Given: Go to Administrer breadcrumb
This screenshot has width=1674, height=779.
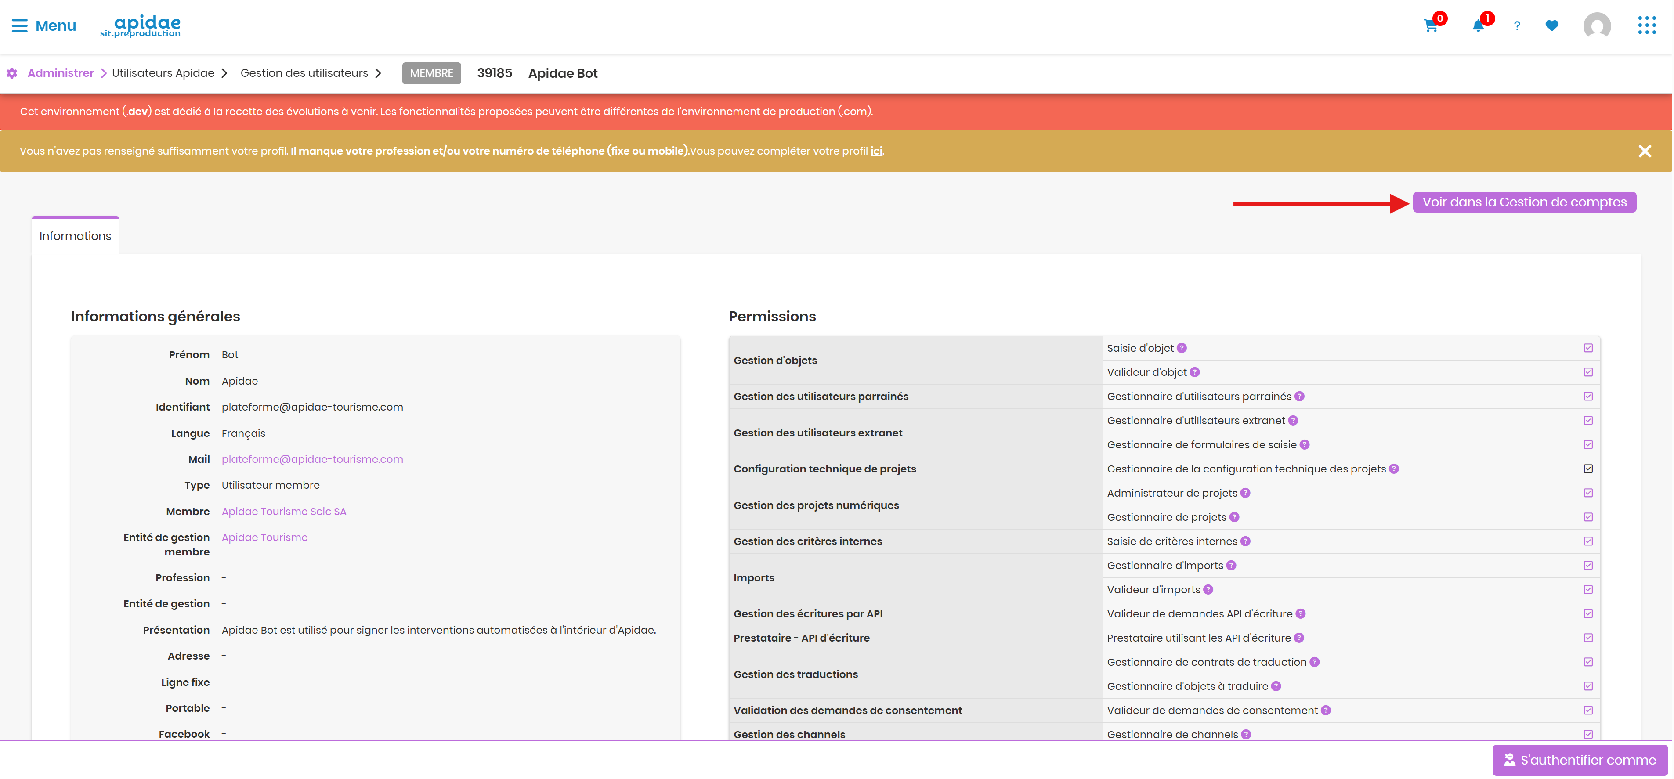Looking at the screenshot, I should (61, 73).
